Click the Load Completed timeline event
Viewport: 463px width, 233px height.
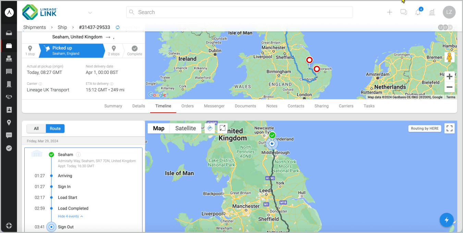pos(73,208)
